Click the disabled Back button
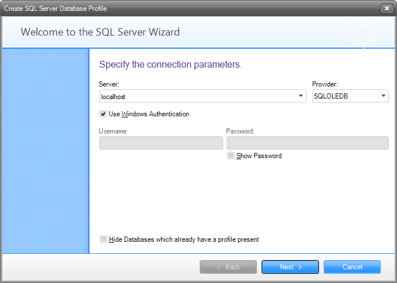The height and width of the screenshot is (283, 397). tap(228, 267)
